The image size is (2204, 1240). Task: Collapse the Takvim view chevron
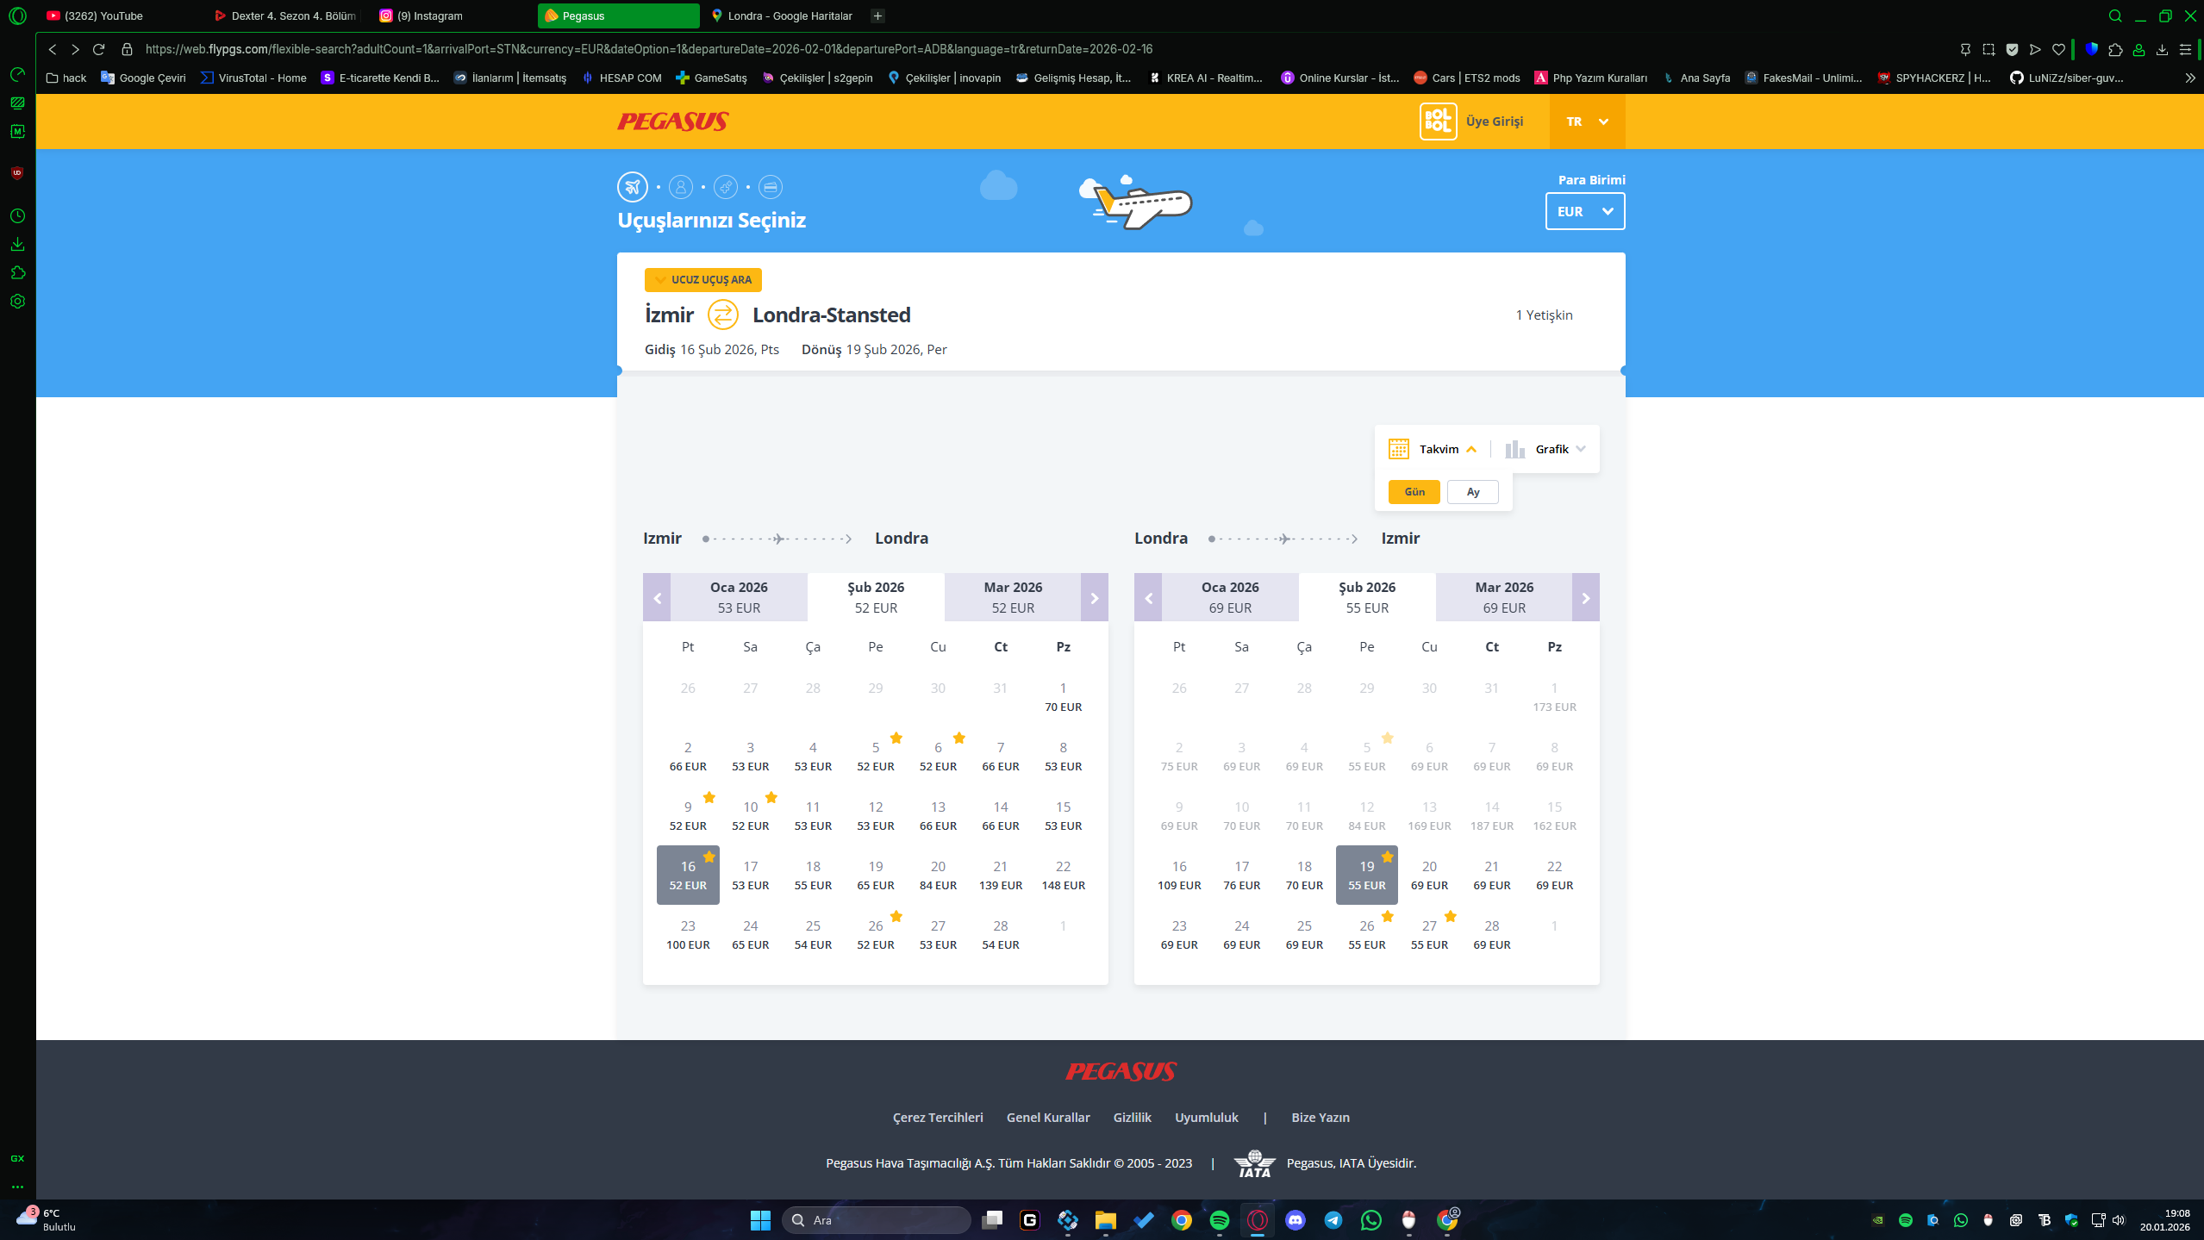(1471, 449)
